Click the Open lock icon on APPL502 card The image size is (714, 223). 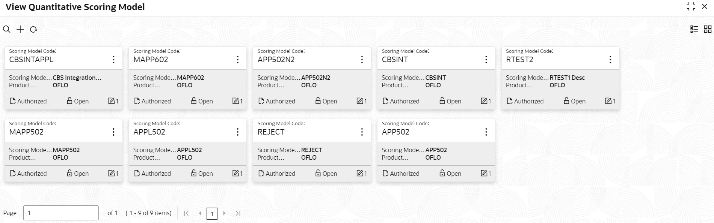click(x=194, y=173)
